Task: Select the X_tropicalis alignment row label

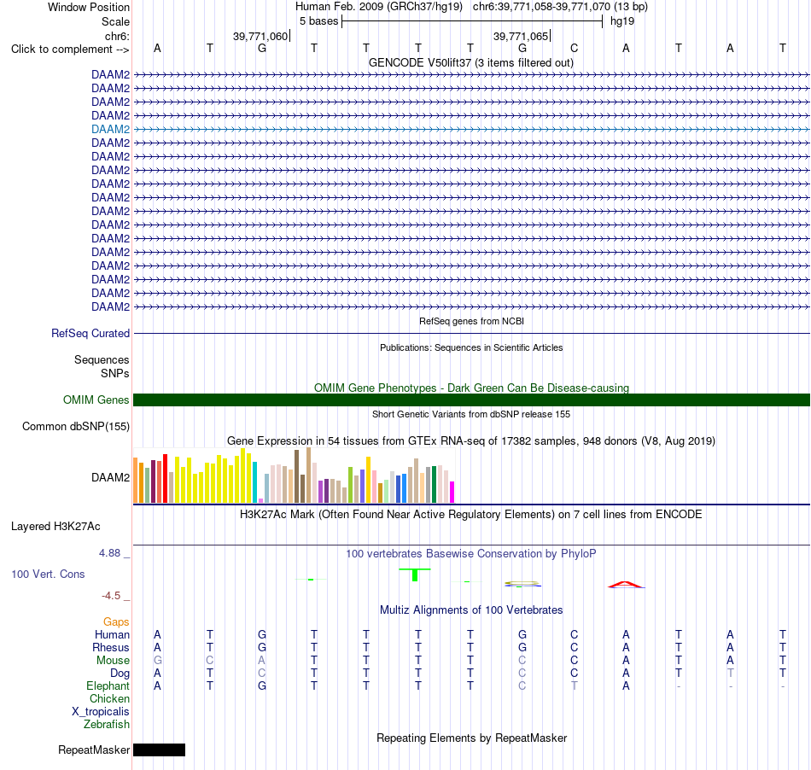Action: coord(101,712)
